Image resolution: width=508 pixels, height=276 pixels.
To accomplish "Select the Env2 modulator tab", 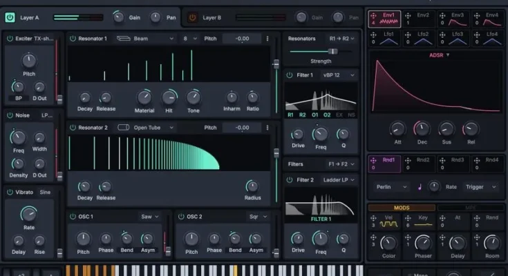I will pos(419,19).
